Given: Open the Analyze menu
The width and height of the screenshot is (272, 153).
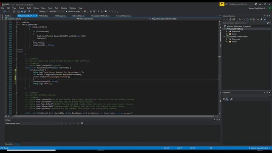Looking at the screenshot, I should coord(64,8).
